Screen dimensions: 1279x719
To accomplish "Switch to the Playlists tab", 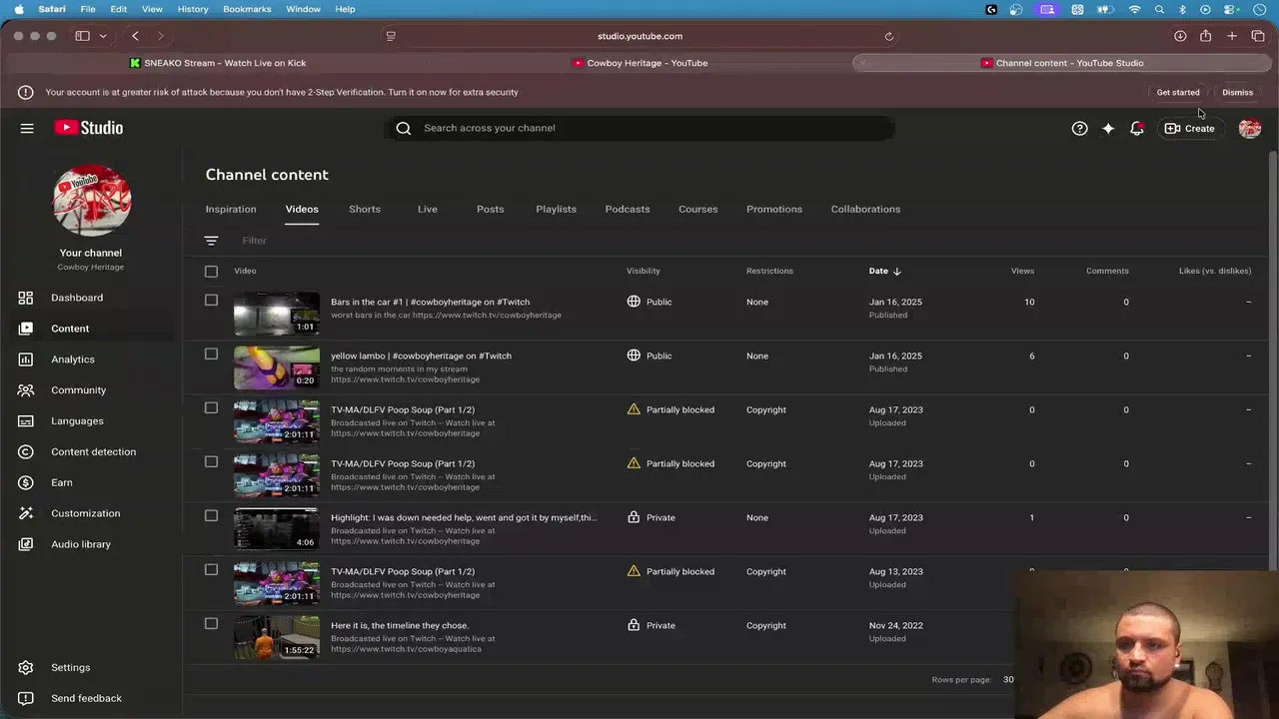I will point(556,209).
